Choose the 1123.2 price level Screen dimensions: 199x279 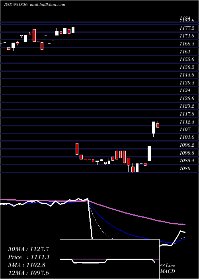[187, 106]
